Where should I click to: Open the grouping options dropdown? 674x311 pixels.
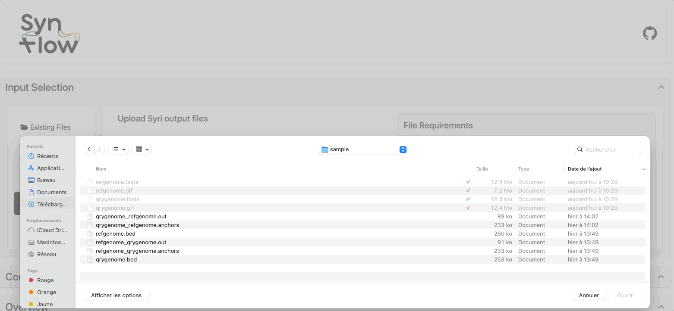pyautogui.click(x=142, y=149)
